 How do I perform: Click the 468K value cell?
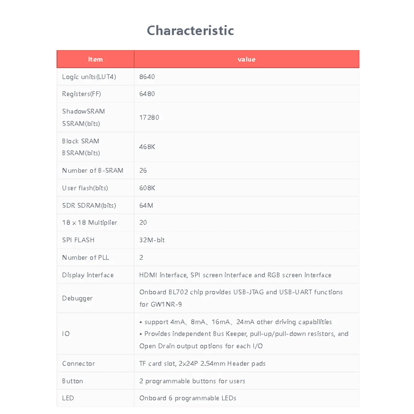click(147, 147)
